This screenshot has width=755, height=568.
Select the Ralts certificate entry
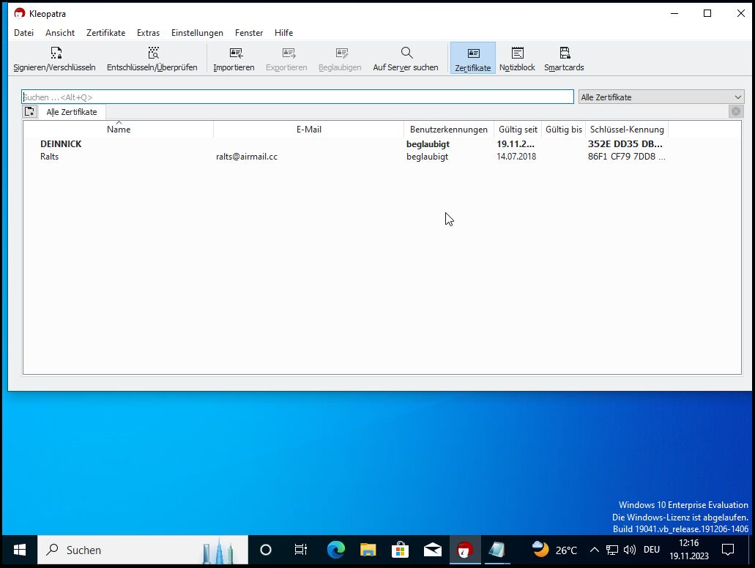click(x=50, y=157)
